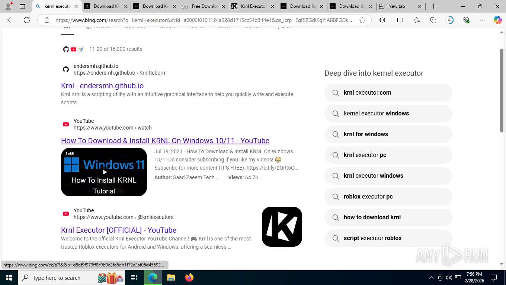This screenshot has width=506, height=285.
Task: Click the page vertical scrollbar thumb
Action: point(502,90)
